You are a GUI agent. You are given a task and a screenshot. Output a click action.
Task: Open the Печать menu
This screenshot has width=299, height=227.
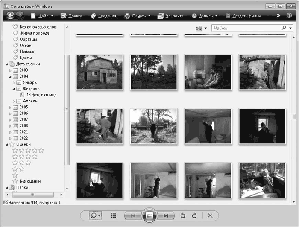[x=138, y=16]
